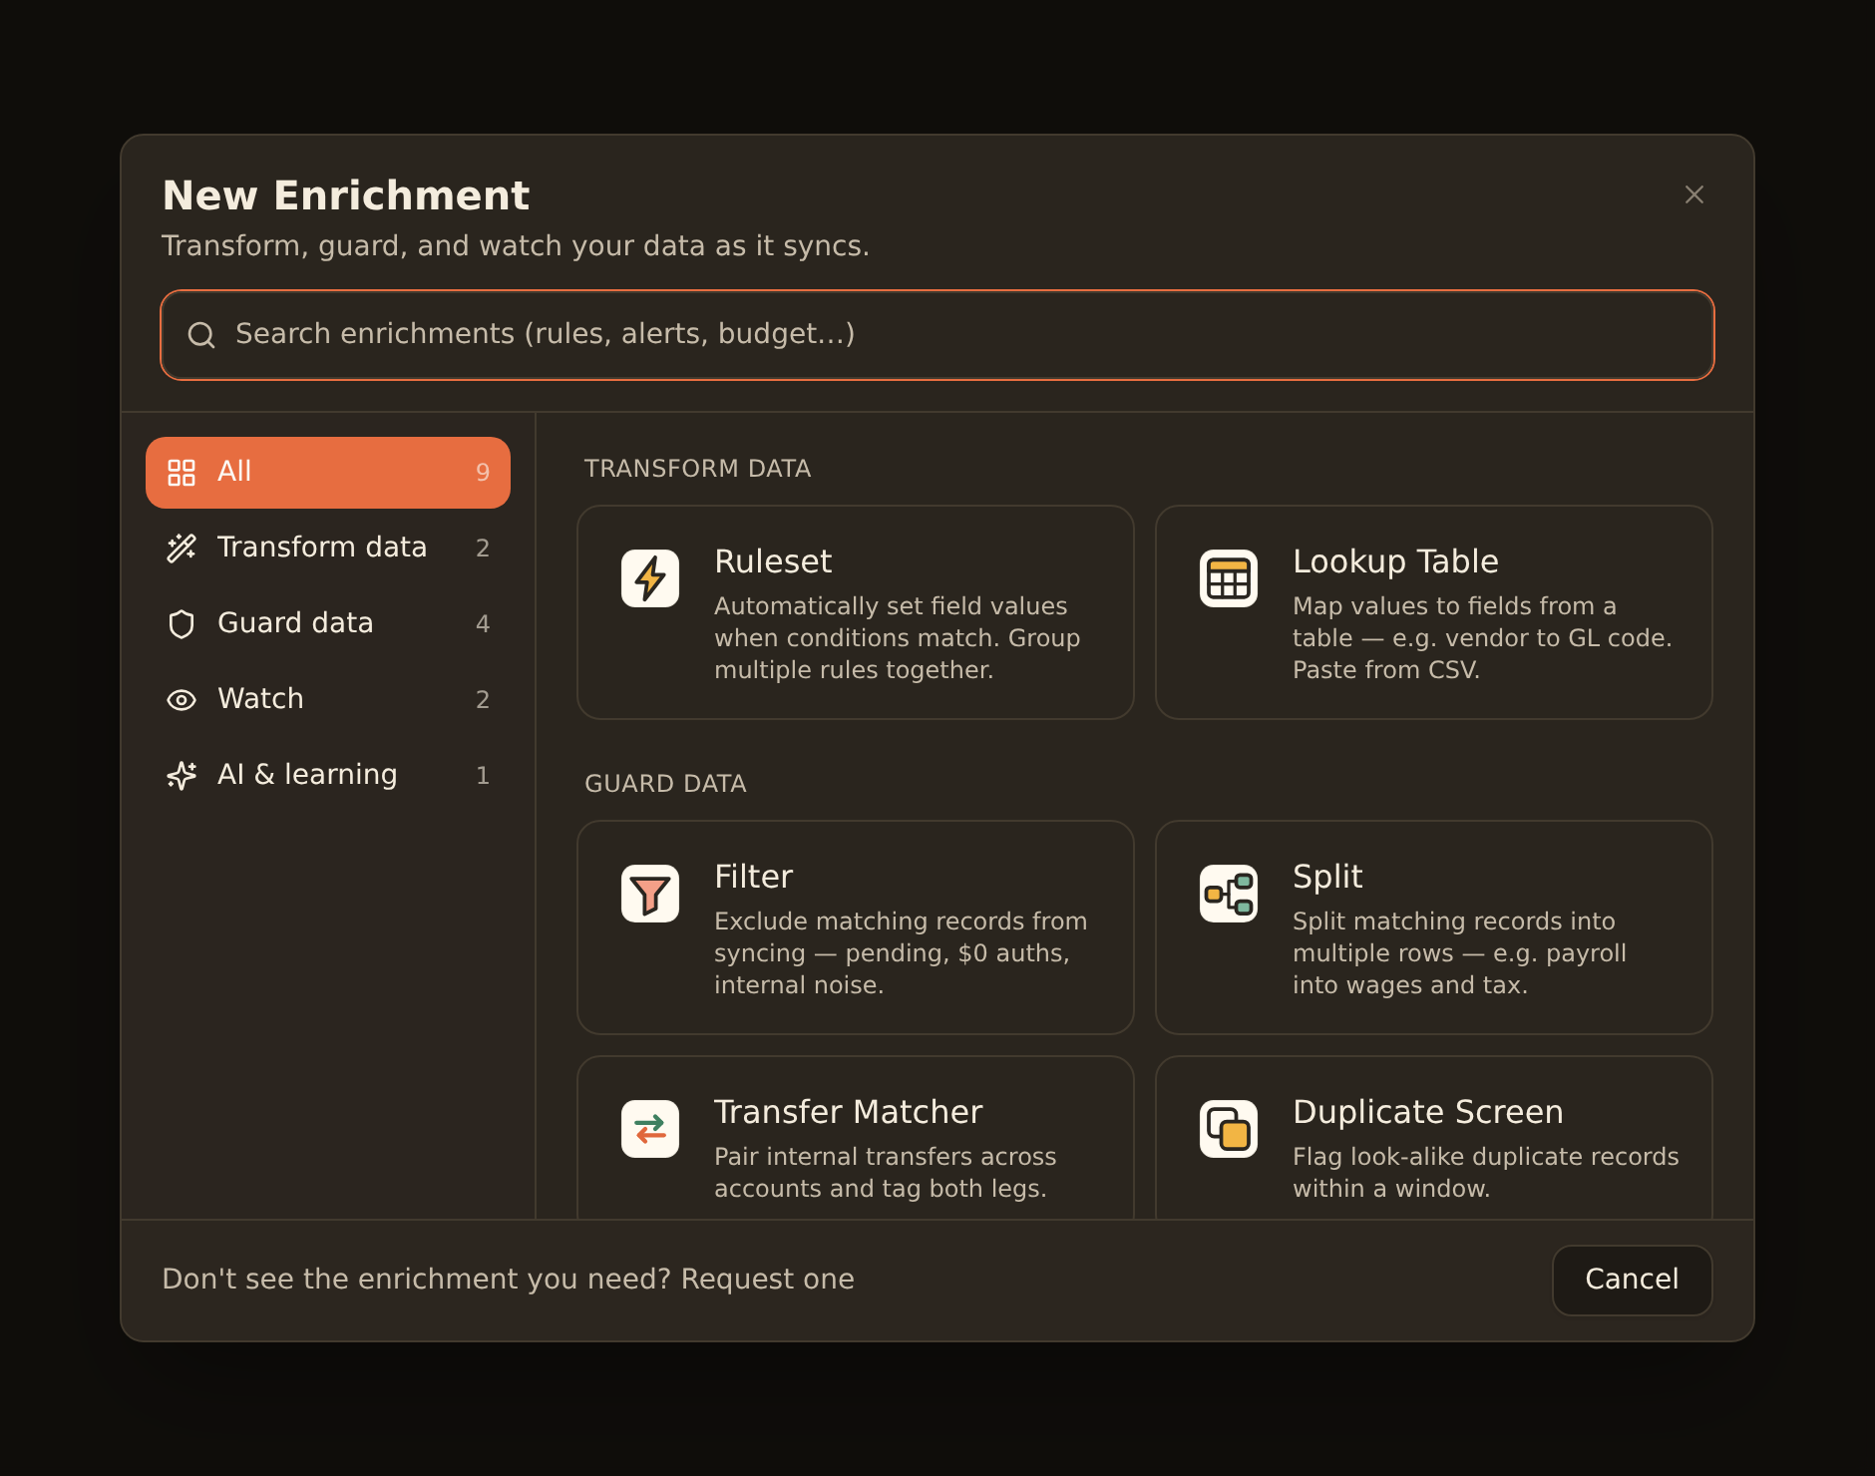Choose the Lookup Table enrichment title
The image size is (1875, 1476).
click(x=1395, y=561)
